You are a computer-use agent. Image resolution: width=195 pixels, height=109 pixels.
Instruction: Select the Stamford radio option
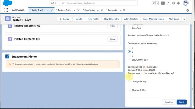click(x=129, y=28)
